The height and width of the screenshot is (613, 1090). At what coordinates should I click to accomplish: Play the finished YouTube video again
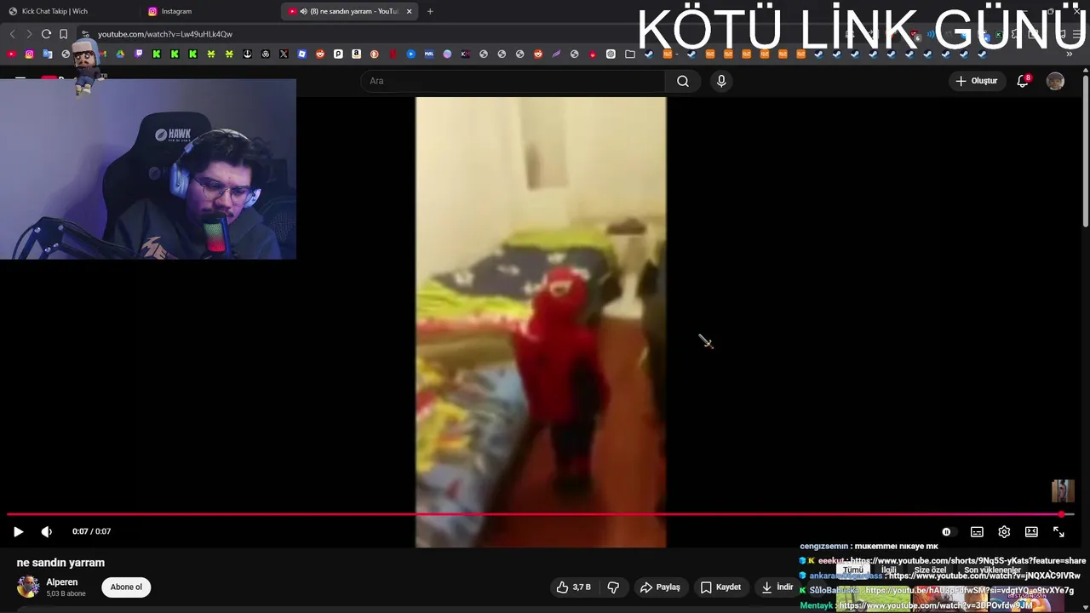click(18, 531)
